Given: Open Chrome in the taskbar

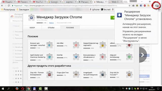Looking at the screenshot, I should pyautogui.click(x=29, y=88).
